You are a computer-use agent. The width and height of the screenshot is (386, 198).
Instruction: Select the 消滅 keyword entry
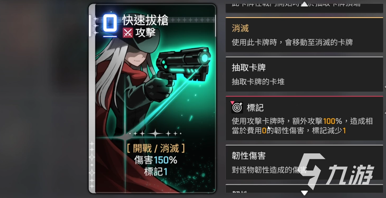click(x=304, y=35)
